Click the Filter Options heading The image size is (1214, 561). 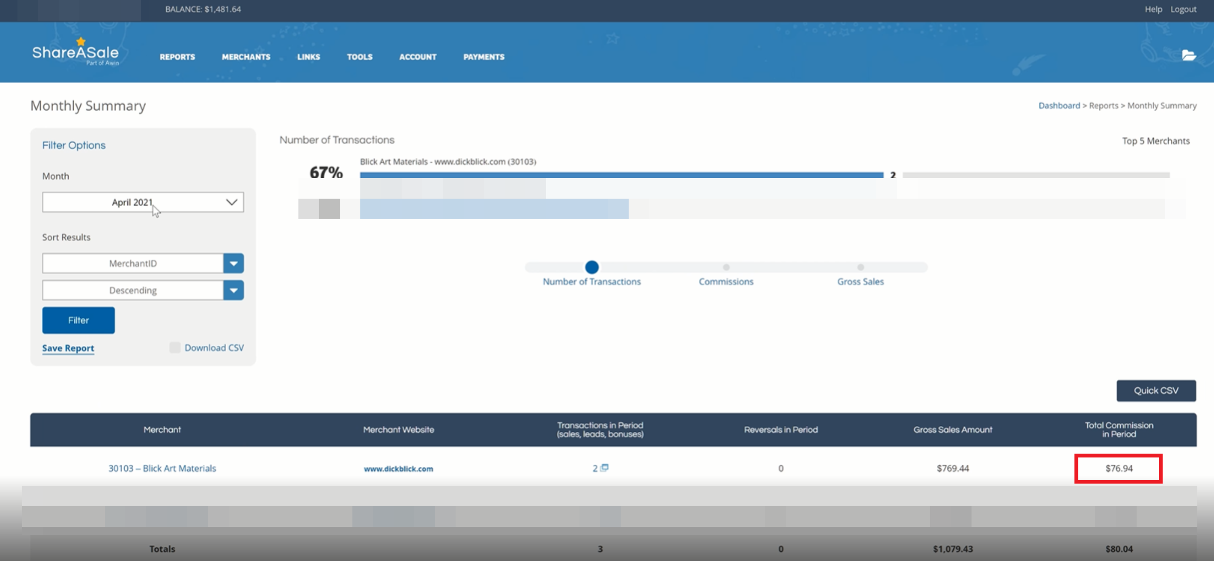[74, 145]
